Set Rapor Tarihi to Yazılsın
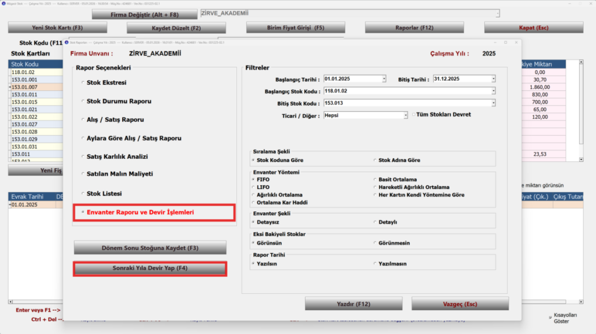The height and width of the screenshot is (334, 596). point(265,264)
